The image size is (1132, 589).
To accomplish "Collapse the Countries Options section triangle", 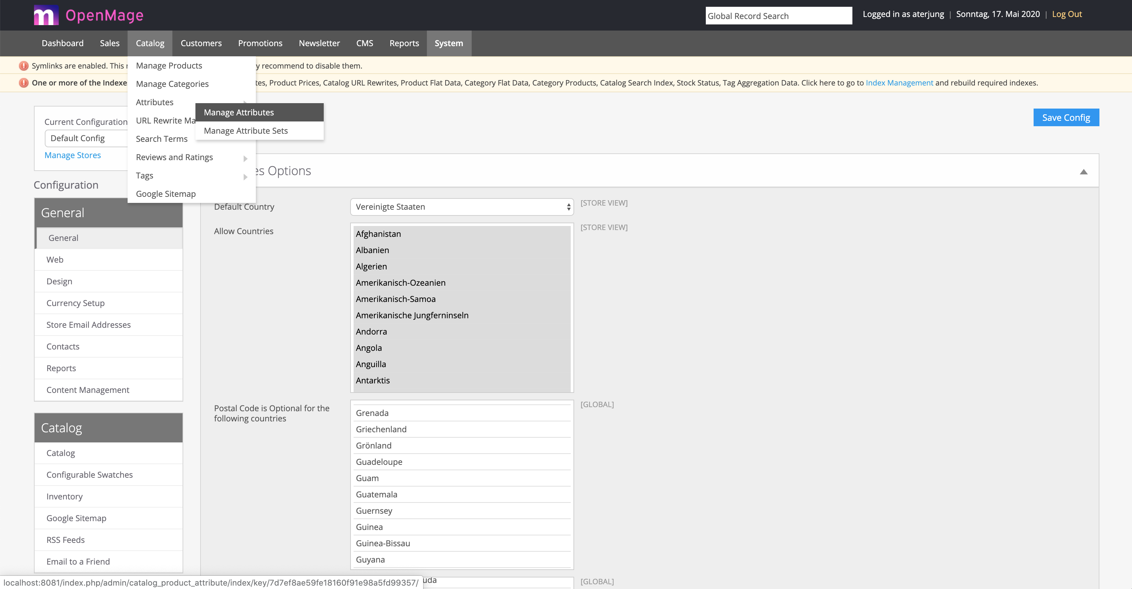I will (x=1083, y=172).
